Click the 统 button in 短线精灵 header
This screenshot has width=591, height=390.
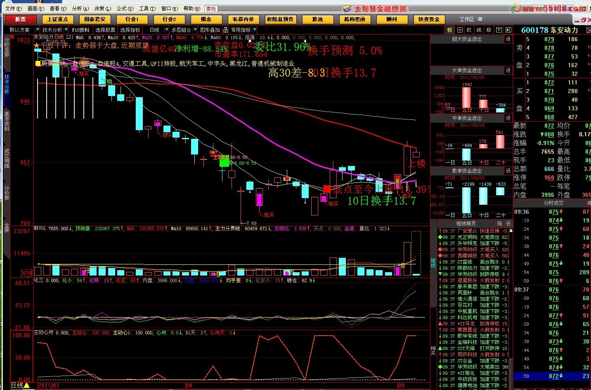[x=500, y=223]
